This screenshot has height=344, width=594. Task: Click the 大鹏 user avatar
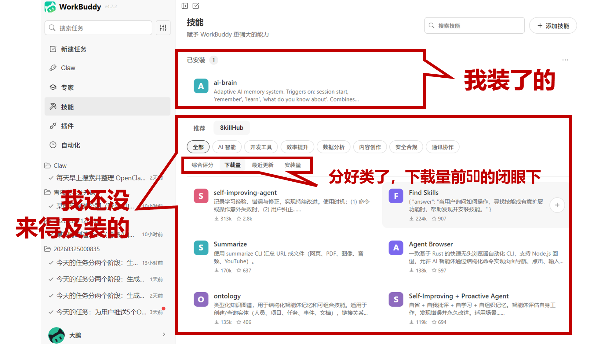tap(56, 335)
